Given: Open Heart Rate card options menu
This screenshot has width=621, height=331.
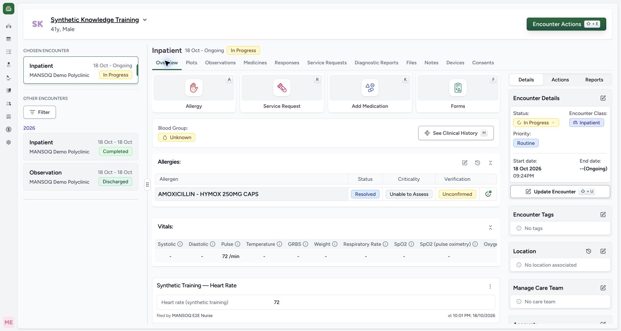Looking at the screenshot, I should click(x=490, y=286).
